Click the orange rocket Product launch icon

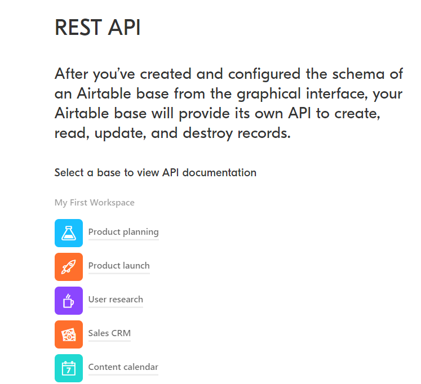coord(69,267)
